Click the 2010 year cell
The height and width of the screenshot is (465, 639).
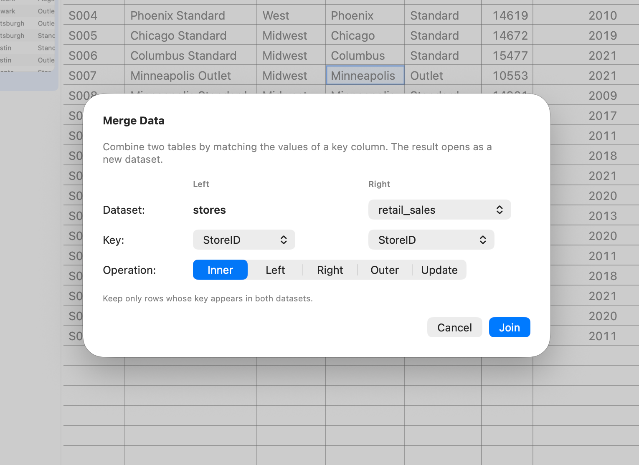coord(586,15)
